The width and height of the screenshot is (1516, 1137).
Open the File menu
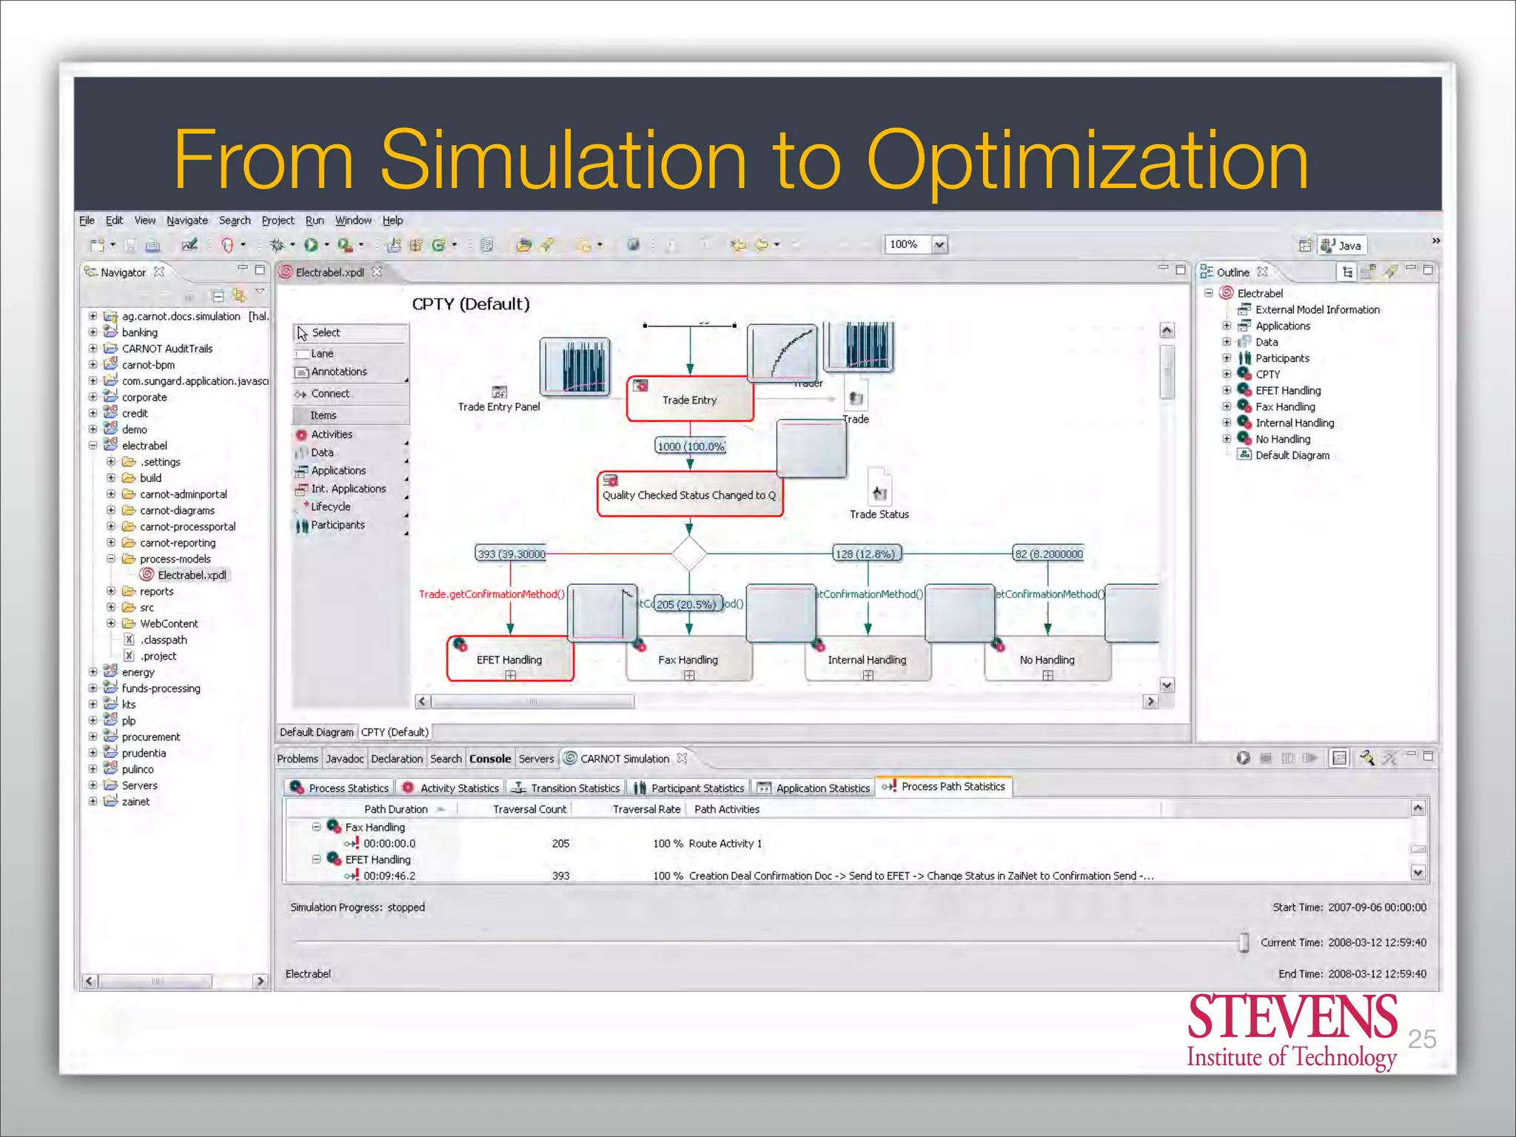[87, 221]
